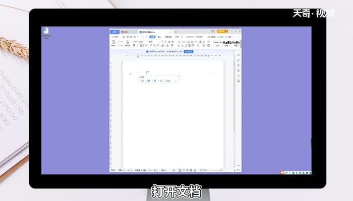Click the decrease font size icon
353x201 pixels.
pyautogui.click(x=166, y=42)
